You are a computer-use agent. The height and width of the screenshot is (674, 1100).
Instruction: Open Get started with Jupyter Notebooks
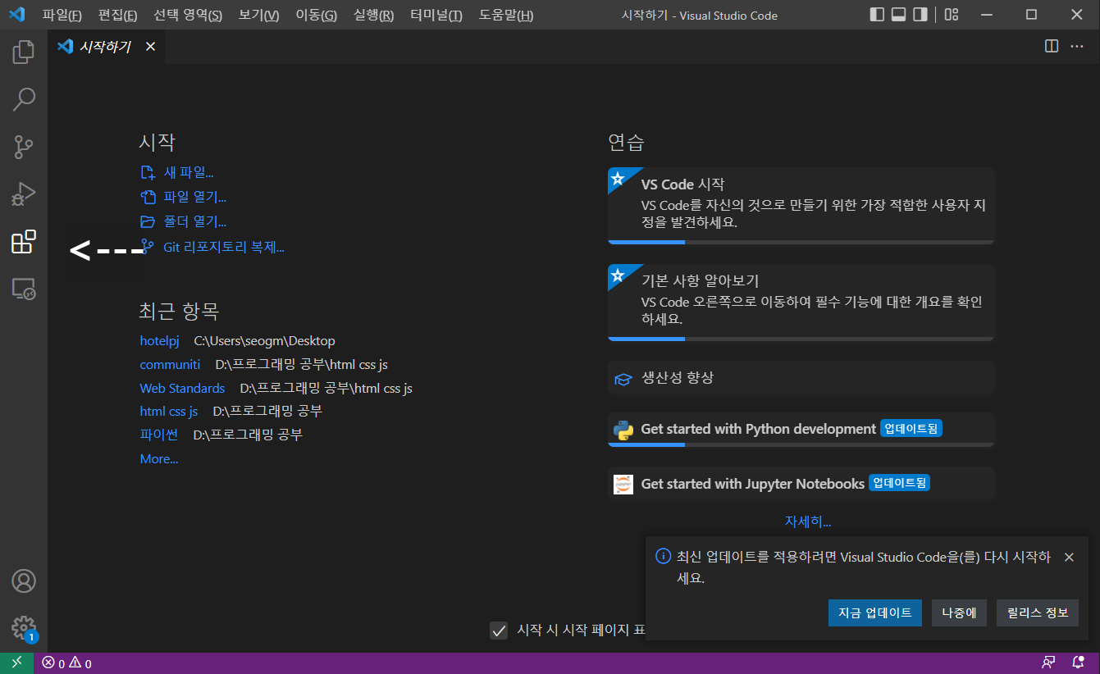pos(801,484)
